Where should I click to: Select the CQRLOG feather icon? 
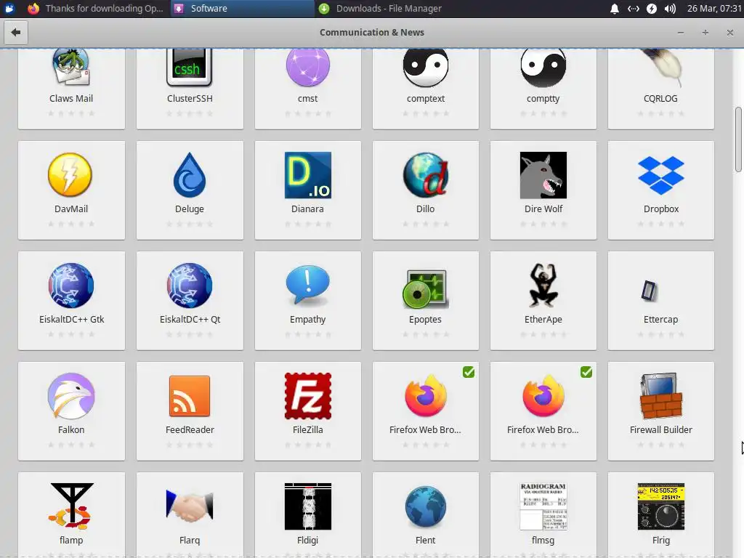[661, 68]
